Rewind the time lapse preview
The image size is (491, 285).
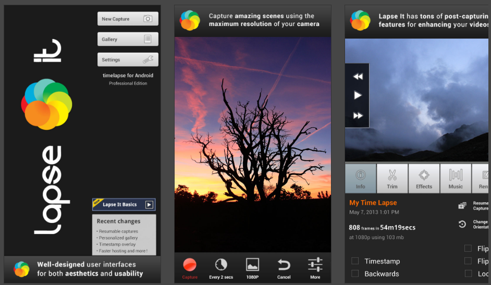click(358, 77)
